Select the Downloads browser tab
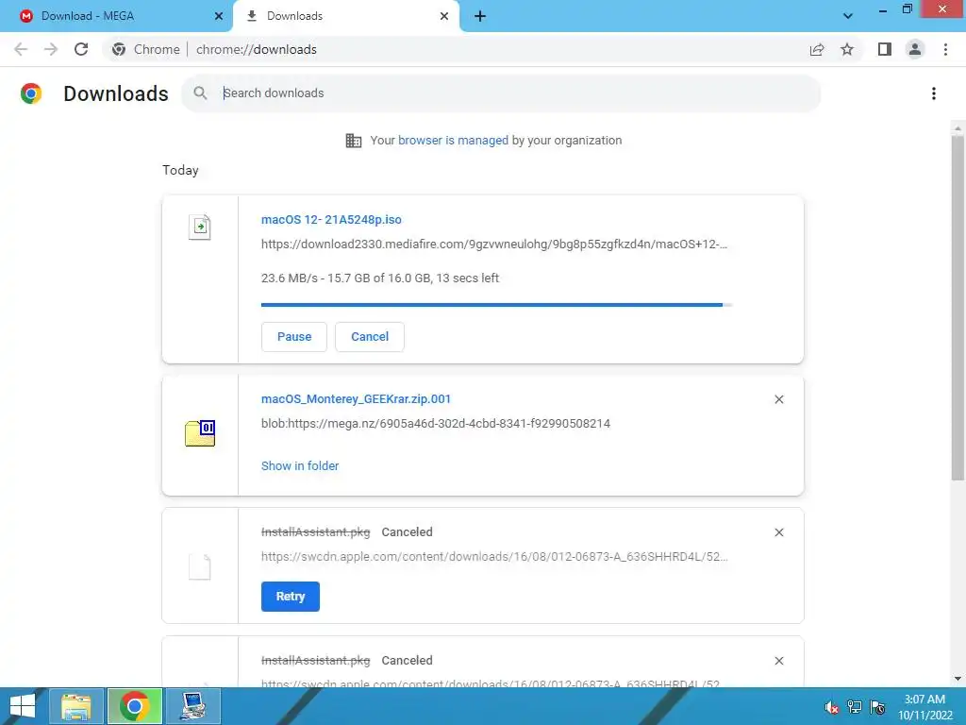The width and height of the screenshot is (966, 725). click(x=346, y=16)
